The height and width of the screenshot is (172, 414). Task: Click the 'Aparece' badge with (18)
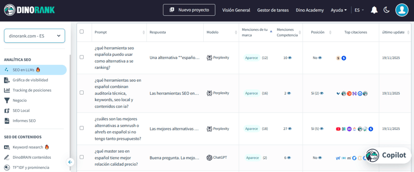251,129
